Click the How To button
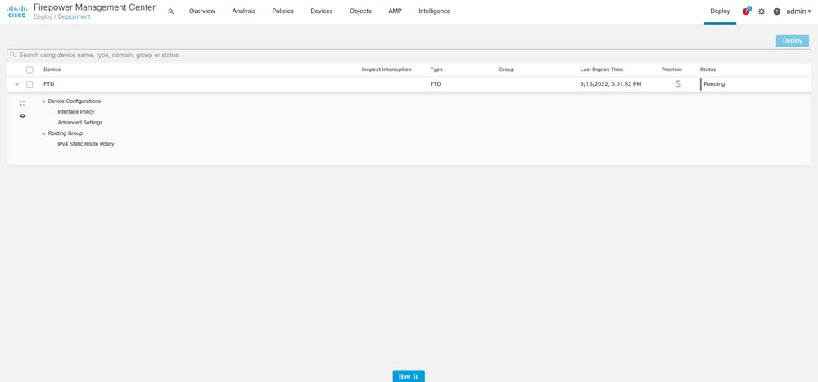Viewport: 818px width, 382px height. [x=409, y=376]
